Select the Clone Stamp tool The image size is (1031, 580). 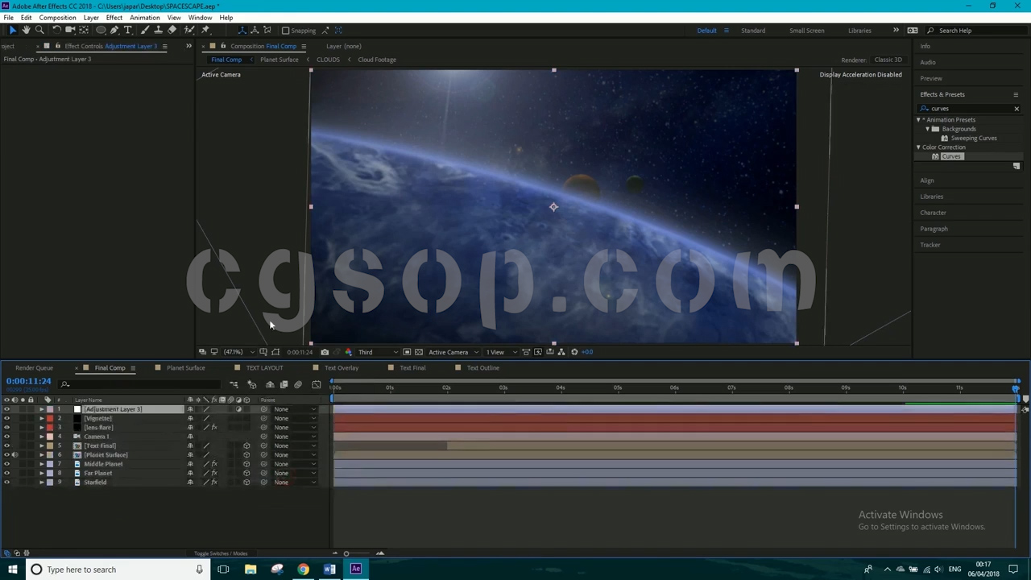[158, 30]
